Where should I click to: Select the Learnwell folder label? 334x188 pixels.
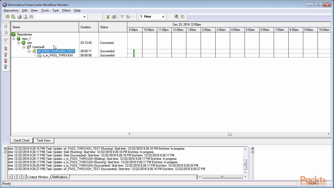pyautogui.click(x=38, y=47)
